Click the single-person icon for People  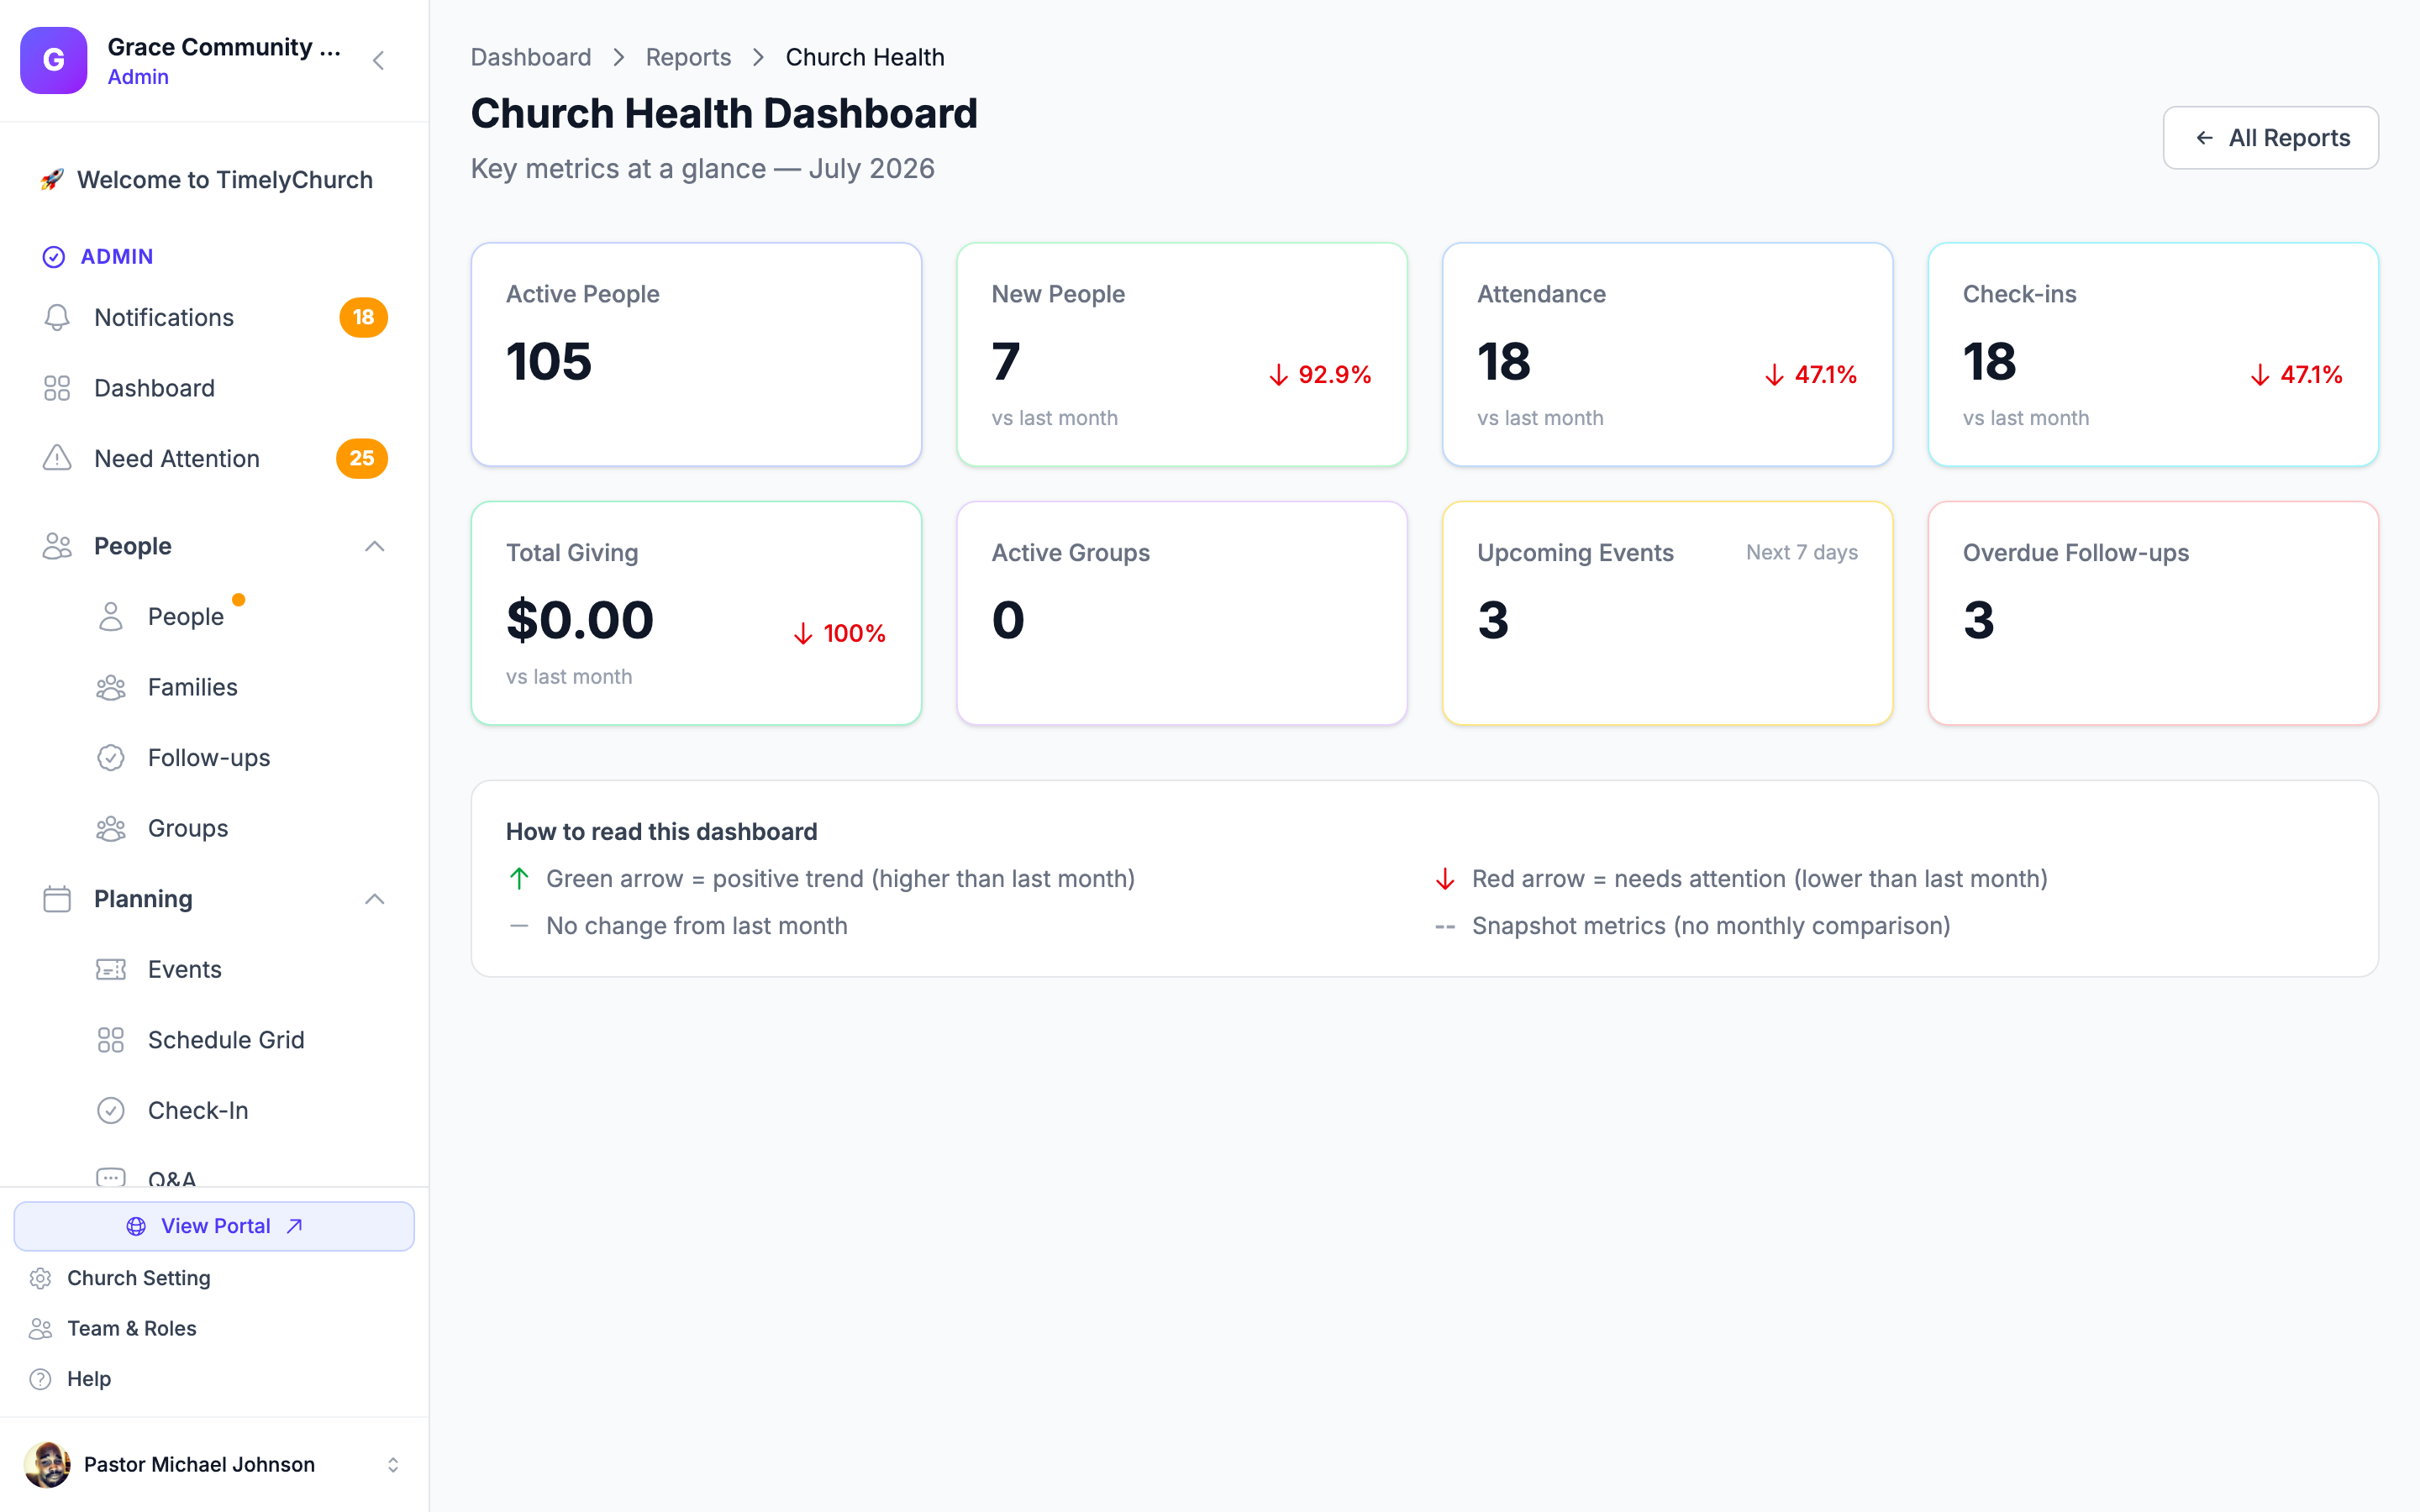[x=111, y=617]
